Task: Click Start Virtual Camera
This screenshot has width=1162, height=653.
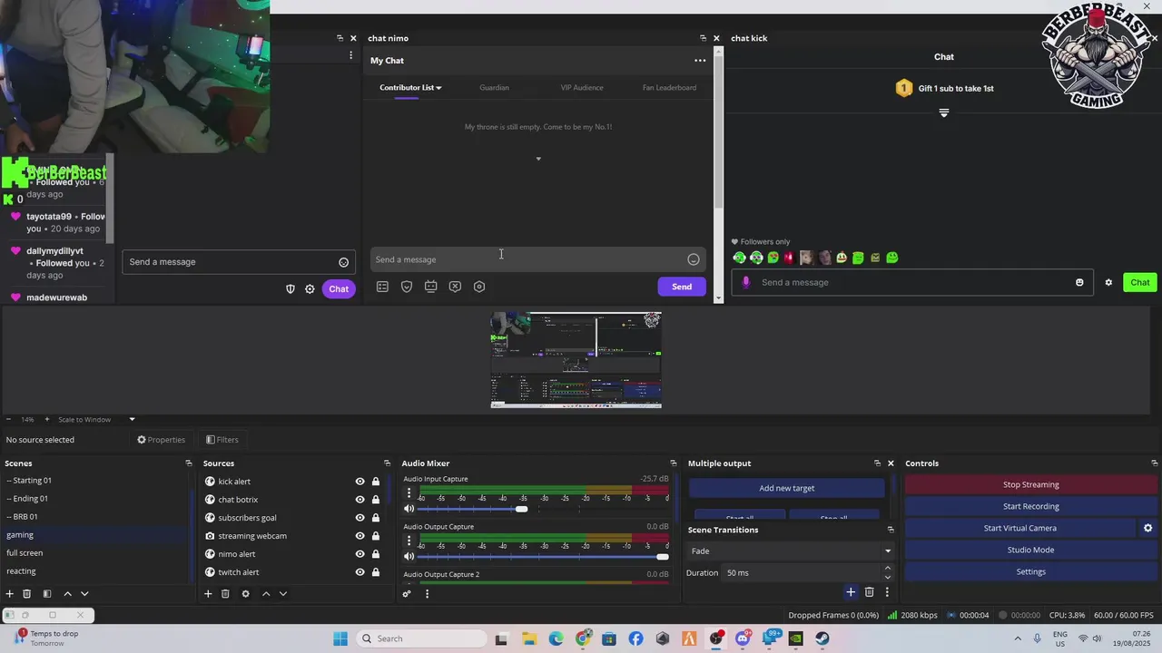Action: 1020,528
